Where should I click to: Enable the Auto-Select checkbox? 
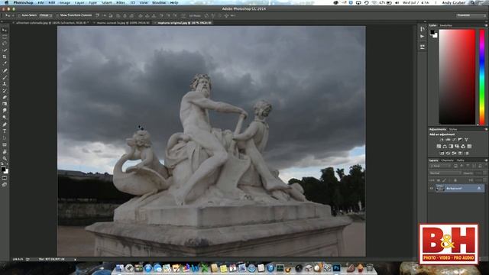[19, 15]
